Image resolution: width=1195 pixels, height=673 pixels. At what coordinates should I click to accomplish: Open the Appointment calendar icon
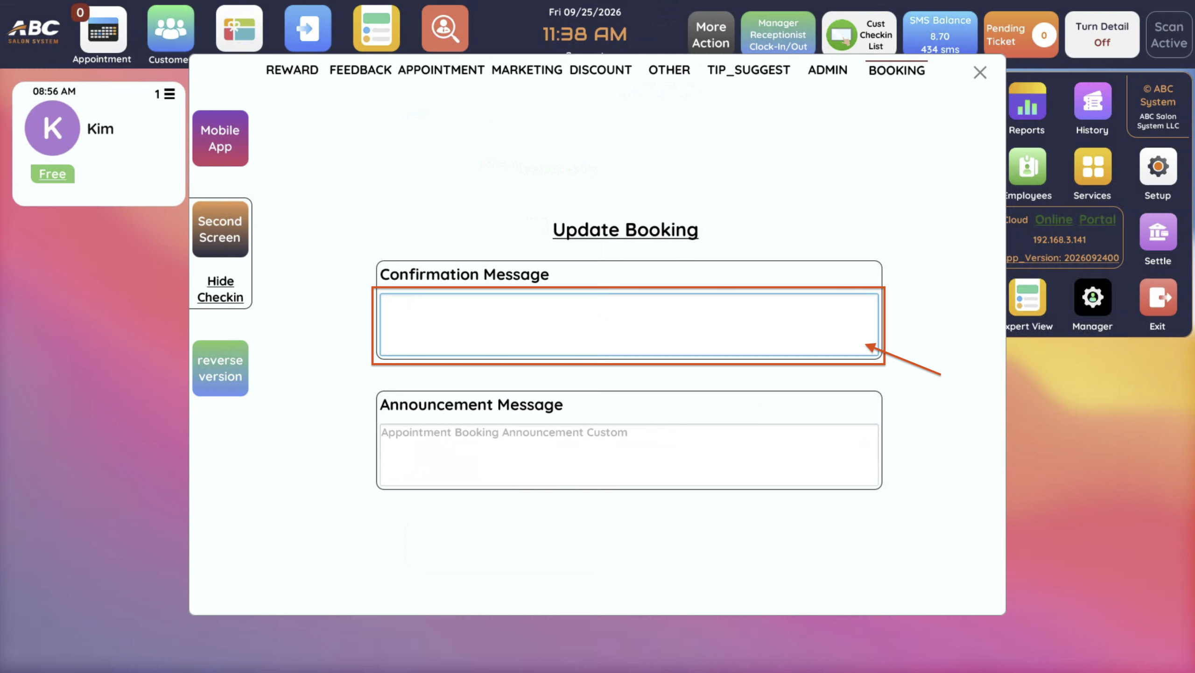point(103,29)
